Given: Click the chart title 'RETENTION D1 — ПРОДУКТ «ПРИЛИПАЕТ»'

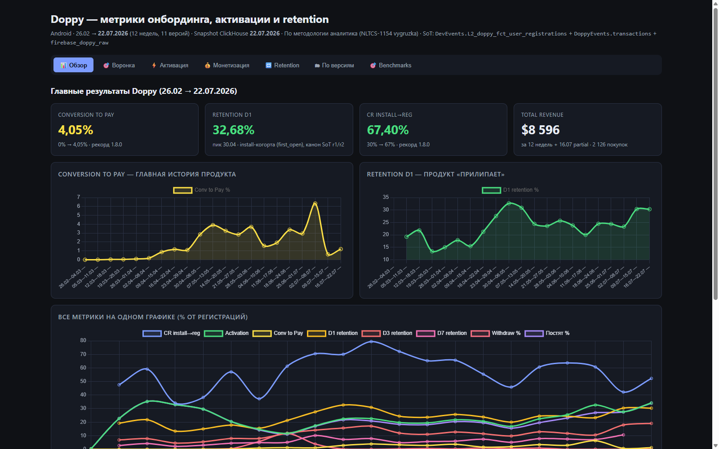Looking at the screenshot, I should pos(435,174).
